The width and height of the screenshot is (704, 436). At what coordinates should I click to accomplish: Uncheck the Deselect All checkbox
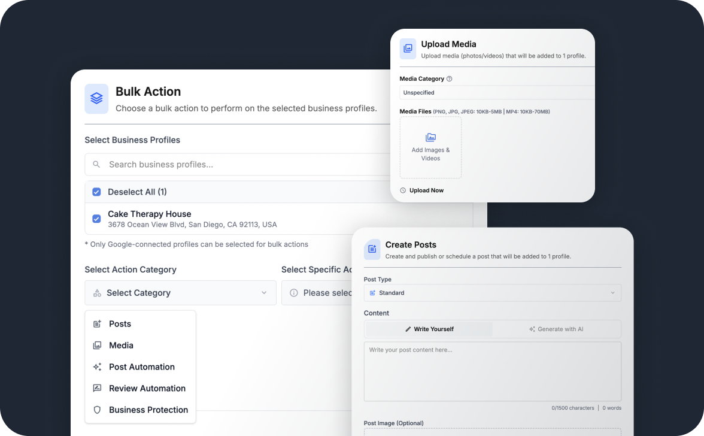(x=96, y=192)
